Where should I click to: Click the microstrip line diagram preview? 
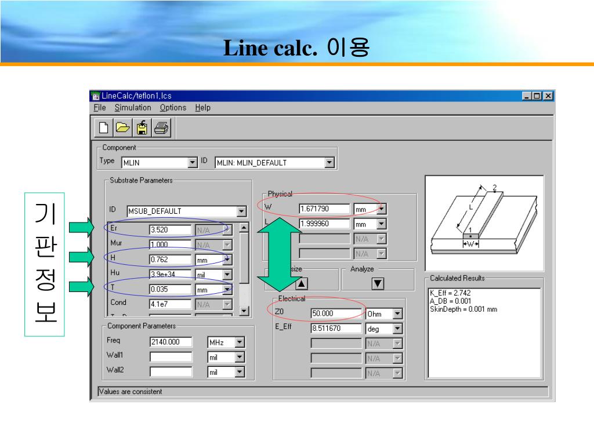coord(484,223)
